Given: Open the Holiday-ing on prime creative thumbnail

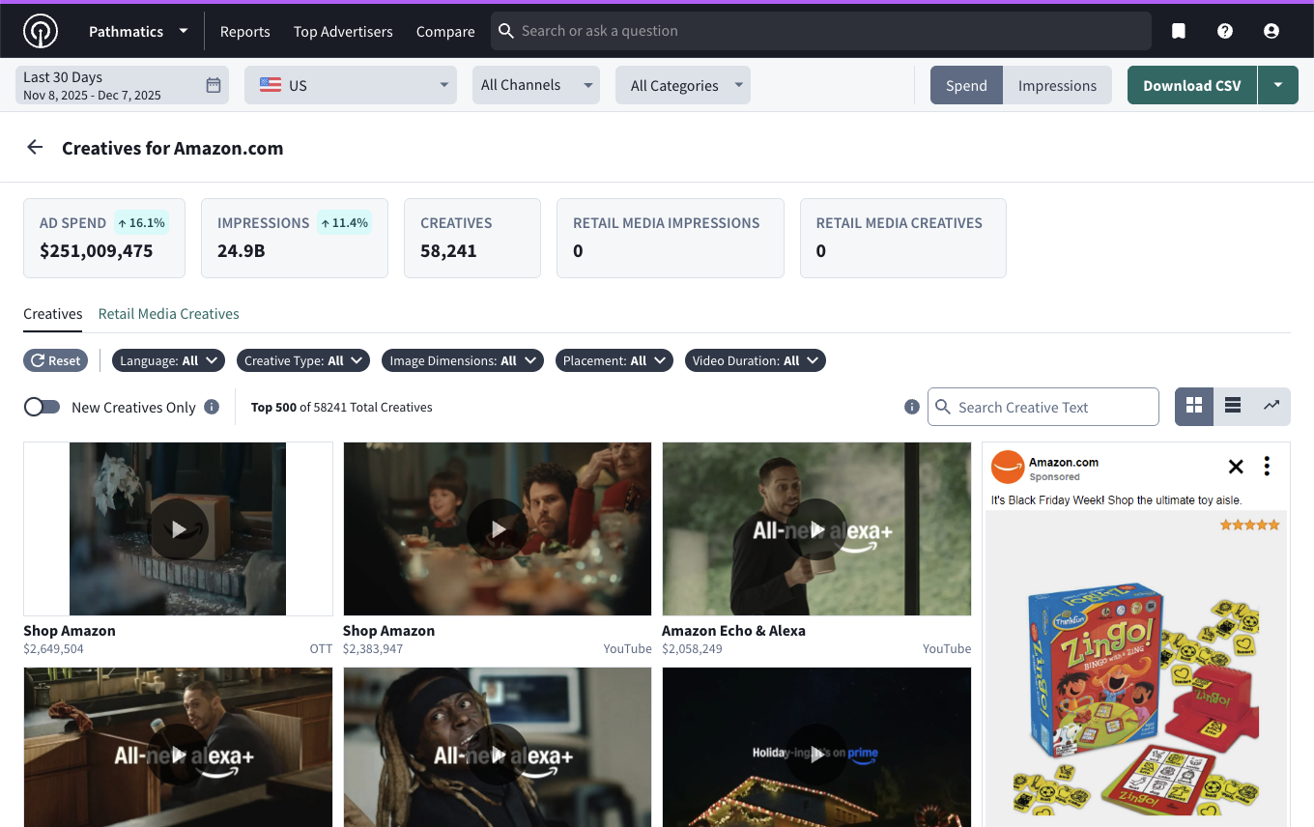Looking at the screenshot, I should click(817, 747).
